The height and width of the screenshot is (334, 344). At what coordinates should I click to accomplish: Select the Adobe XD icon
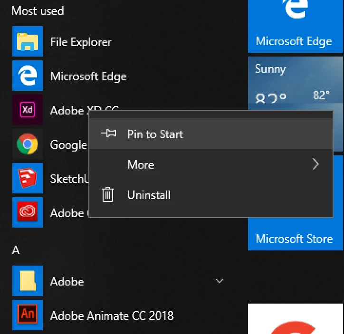[28, 110]
